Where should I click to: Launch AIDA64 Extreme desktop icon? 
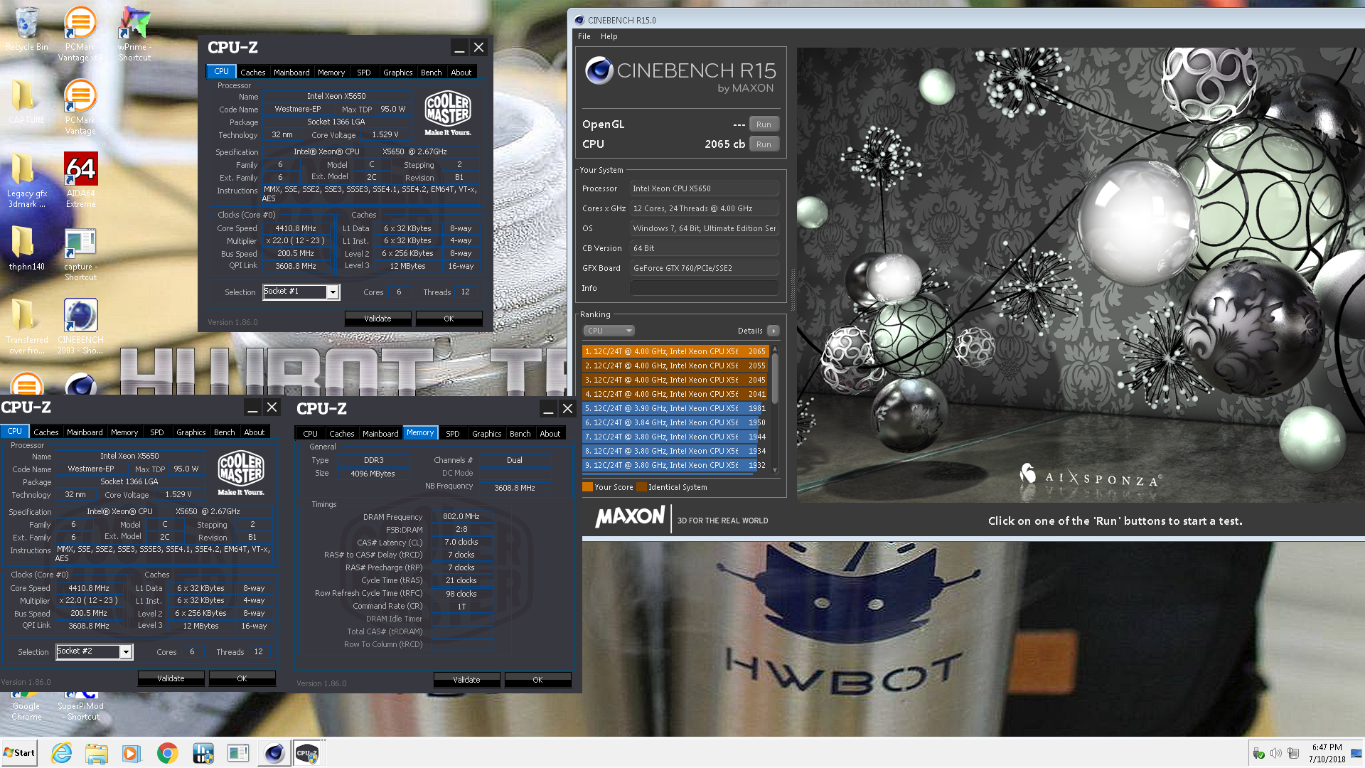coord(80,179)
